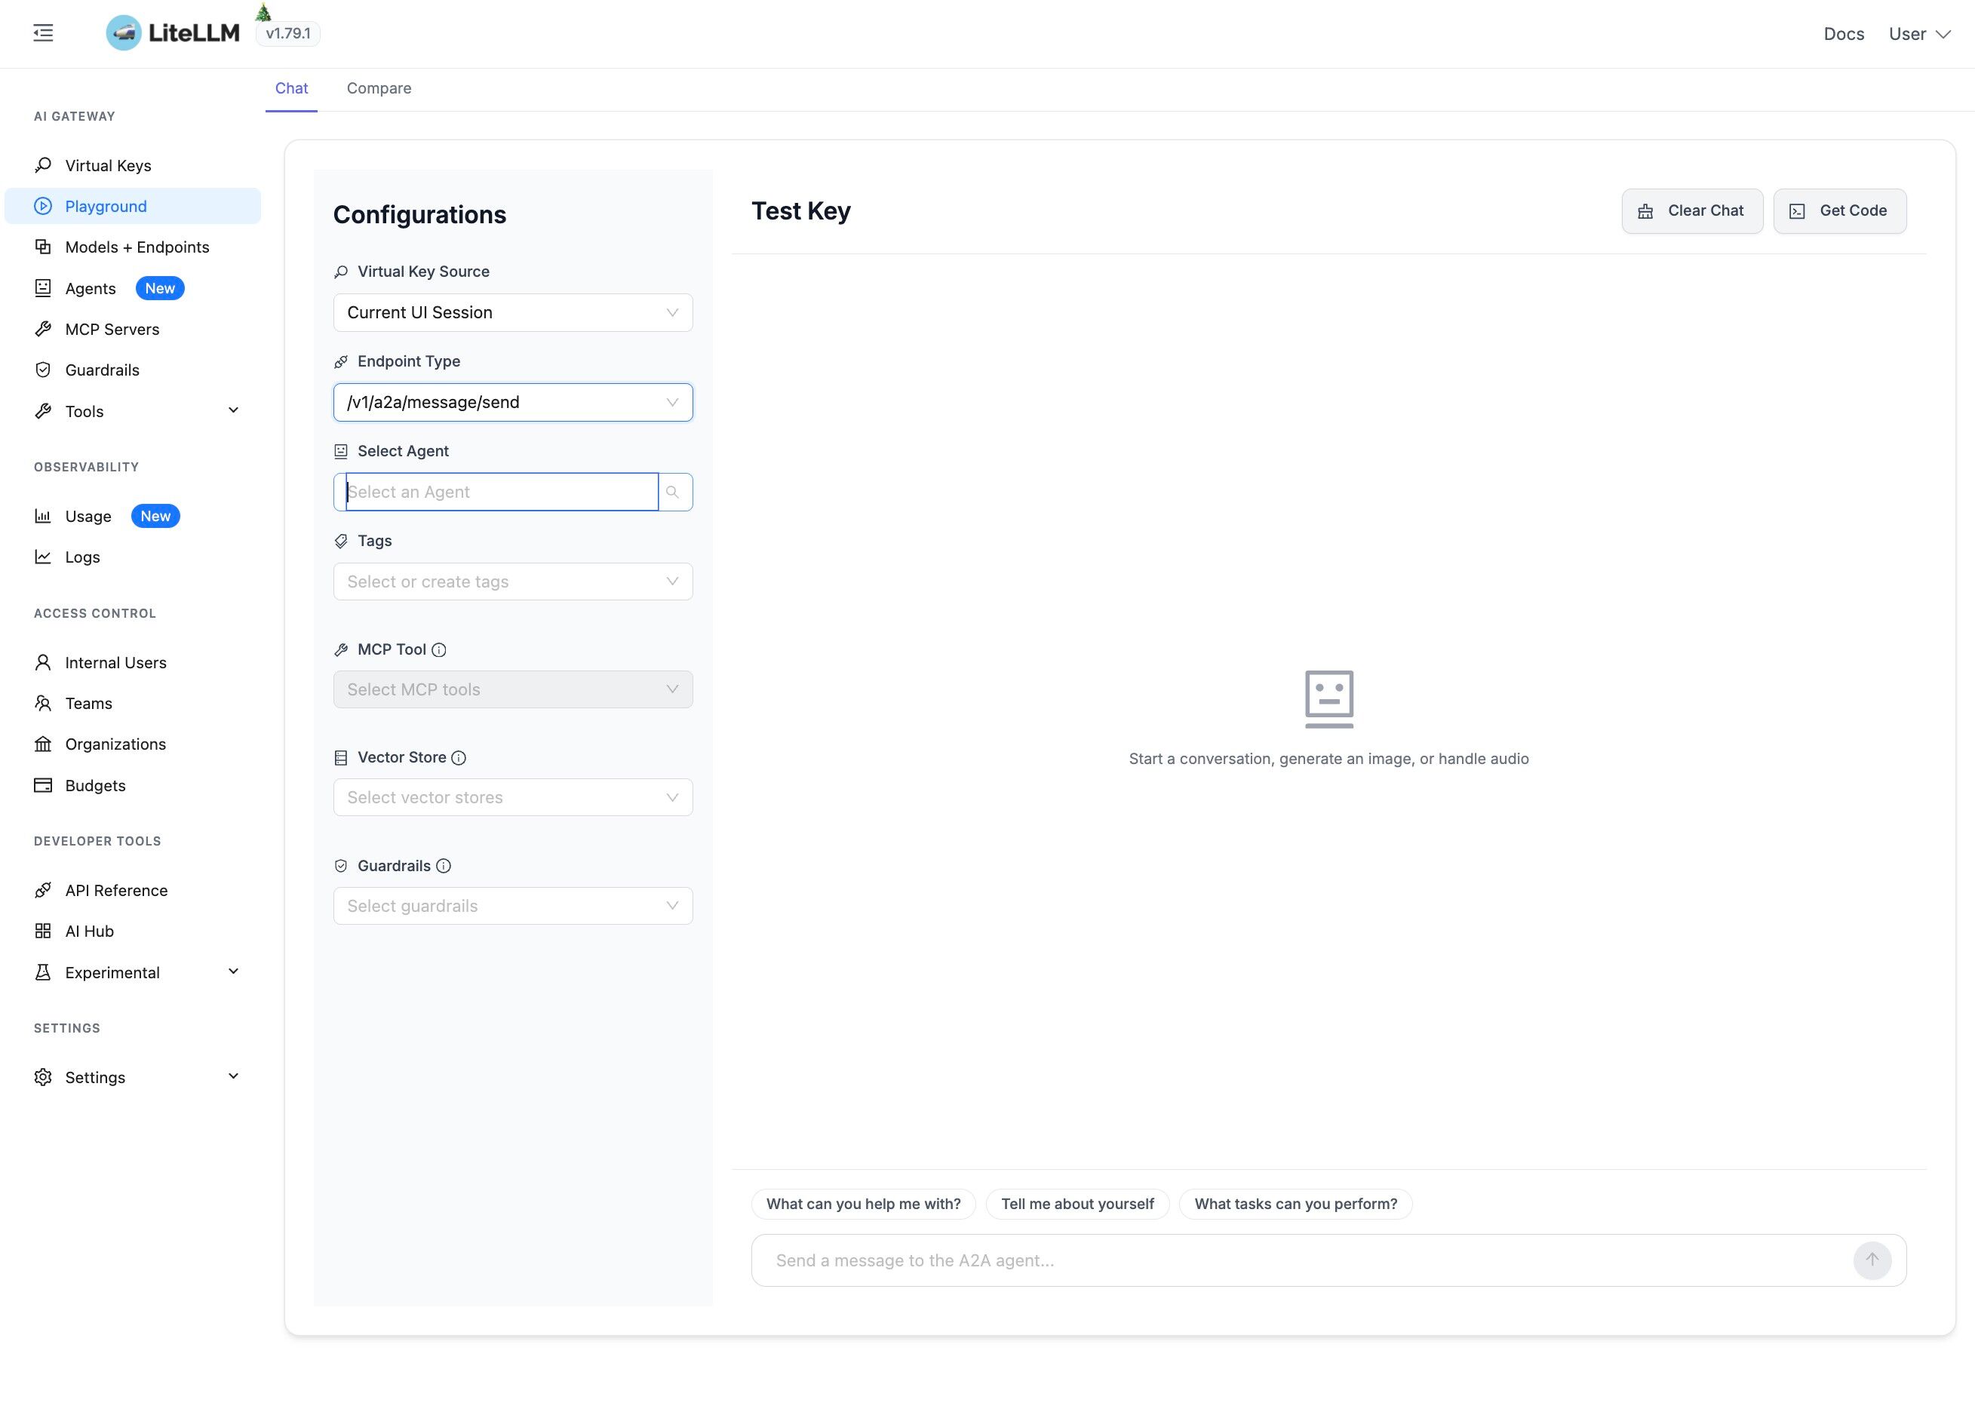Open Virtual Keys from the sidebar
This screenshot has width=1975, height=1421.
tap(108, 164)
